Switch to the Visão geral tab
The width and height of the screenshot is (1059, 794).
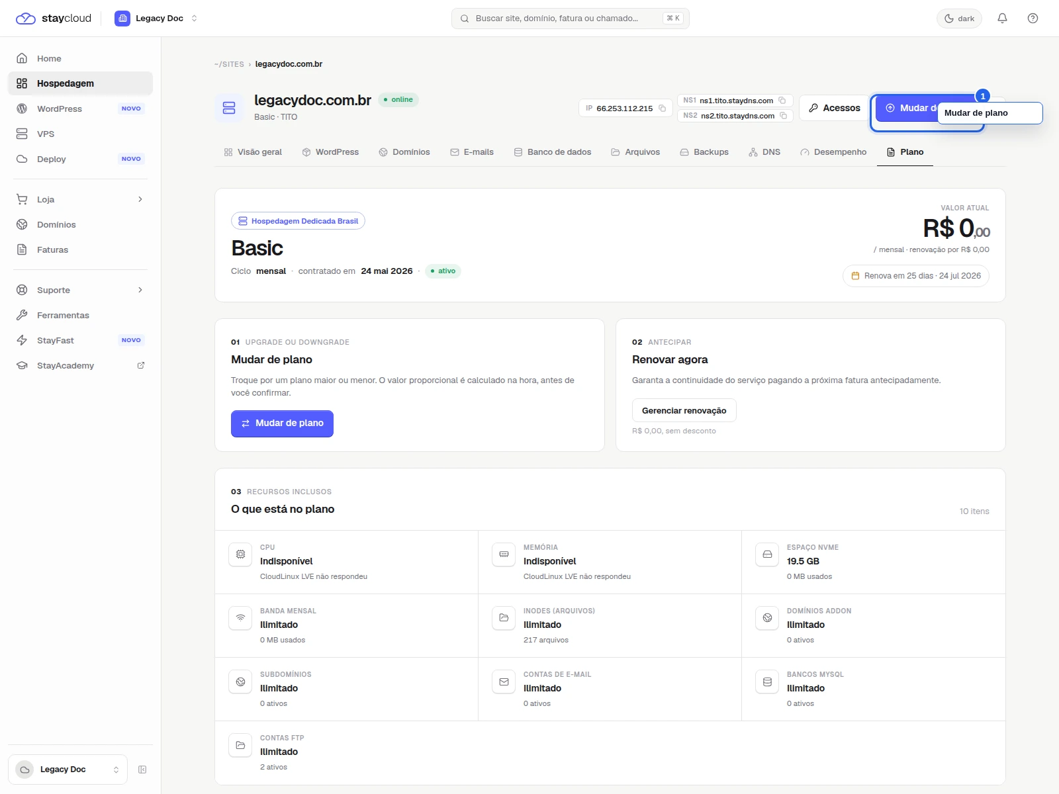pos(253,152)
